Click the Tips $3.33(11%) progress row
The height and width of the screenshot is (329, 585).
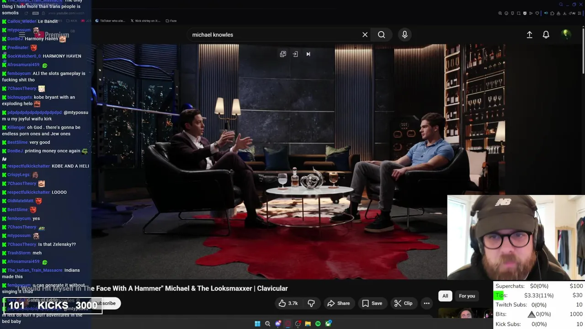(x=539, y=296)
